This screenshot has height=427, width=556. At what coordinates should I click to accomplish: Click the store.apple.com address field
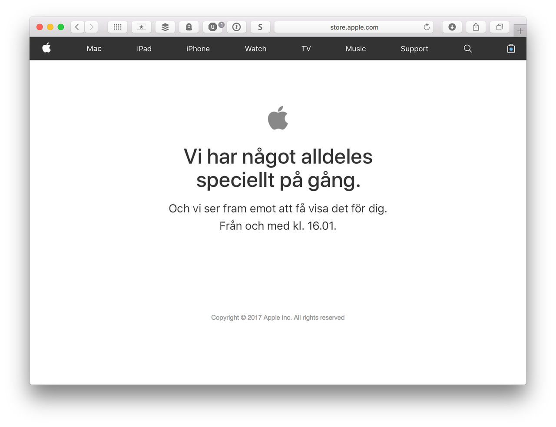pos(354,27)
